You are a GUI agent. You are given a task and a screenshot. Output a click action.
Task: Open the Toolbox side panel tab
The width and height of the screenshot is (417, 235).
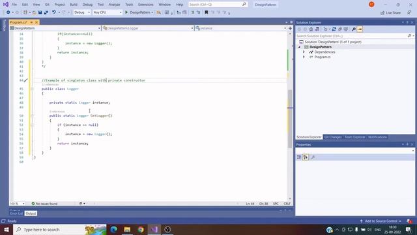pyautogui.click(x=4, y=25)
